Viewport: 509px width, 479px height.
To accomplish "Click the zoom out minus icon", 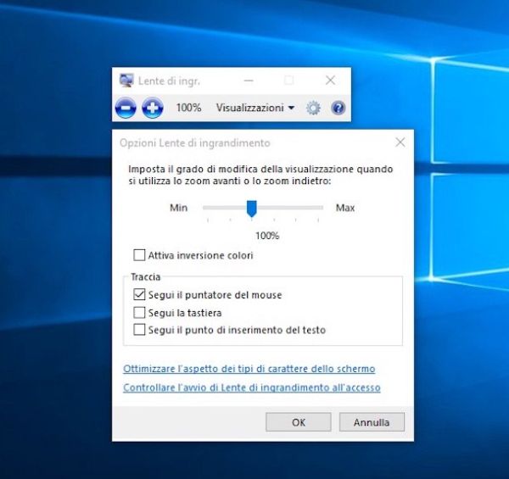I will [126, 109].
